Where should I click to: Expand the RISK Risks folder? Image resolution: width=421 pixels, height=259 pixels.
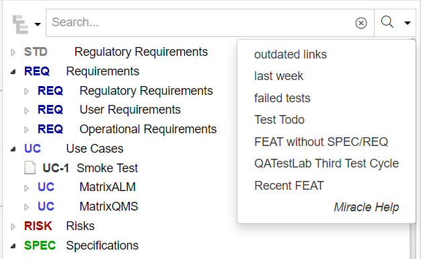pyautogui.click(x=13, y=227)
